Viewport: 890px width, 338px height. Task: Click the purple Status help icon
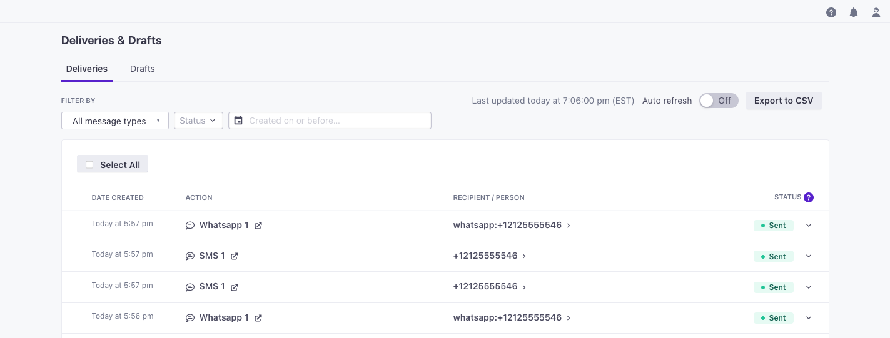point(809,197)
